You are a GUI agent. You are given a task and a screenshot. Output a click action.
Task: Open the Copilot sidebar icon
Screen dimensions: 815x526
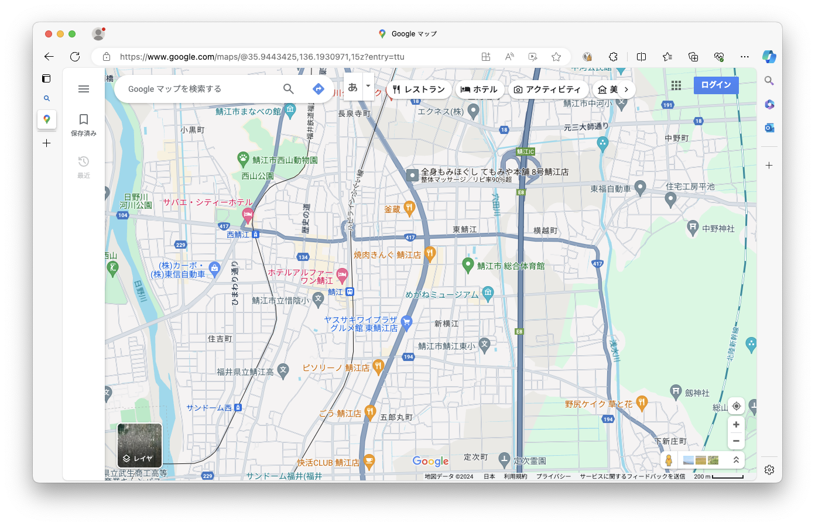769,57
